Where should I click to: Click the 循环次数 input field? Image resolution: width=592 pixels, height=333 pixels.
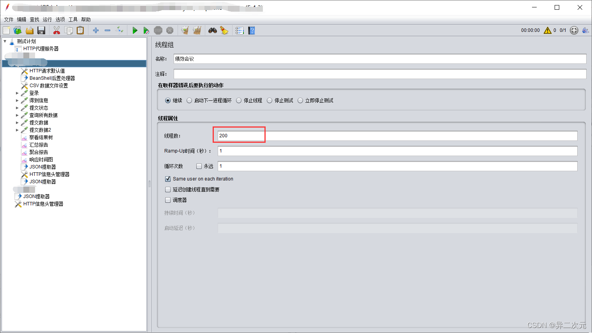(x=397, y=166)
